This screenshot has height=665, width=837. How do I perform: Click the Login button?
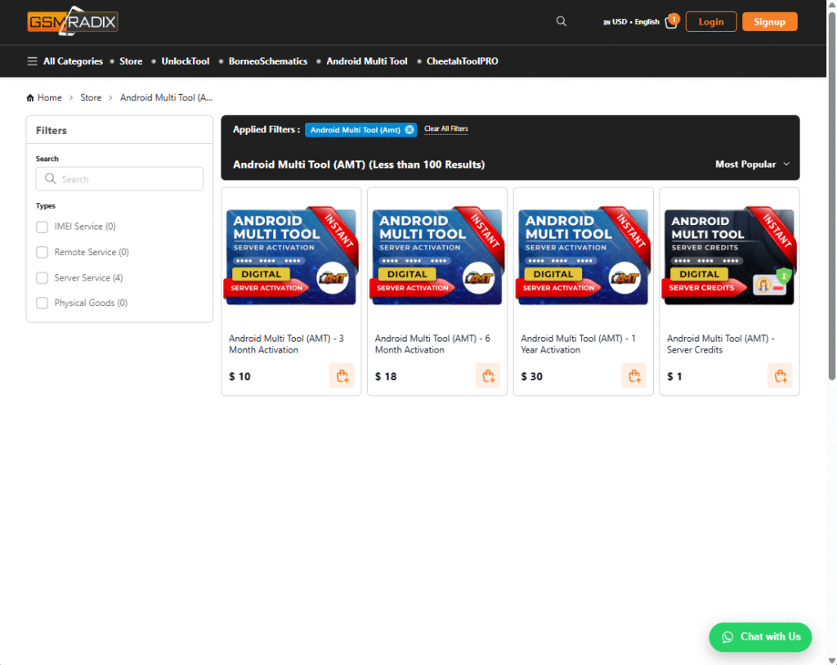710,22
